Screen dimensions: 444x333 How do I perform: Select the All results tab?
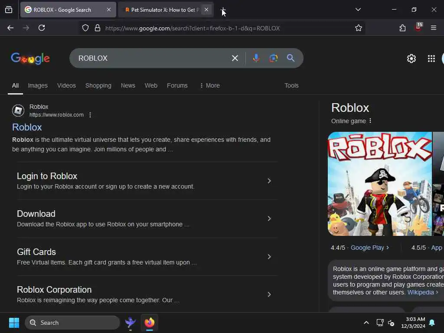coord(15,85)
